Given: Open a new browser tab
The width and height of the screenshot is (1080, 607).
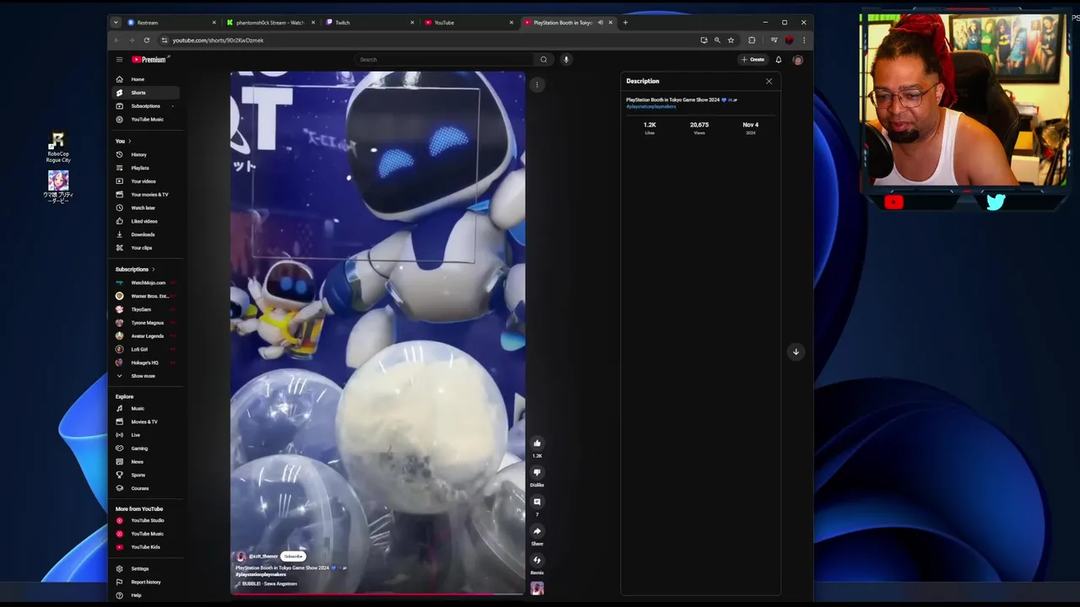Looking at the screenshot, I should point(625,23).
